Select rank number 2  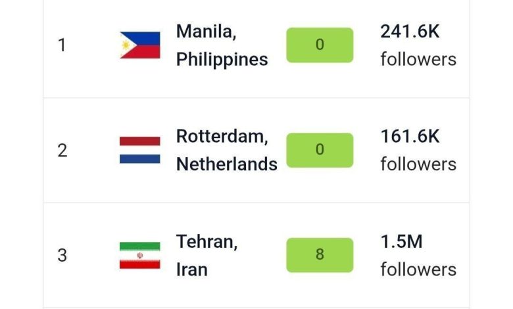[x=62, y=150]
